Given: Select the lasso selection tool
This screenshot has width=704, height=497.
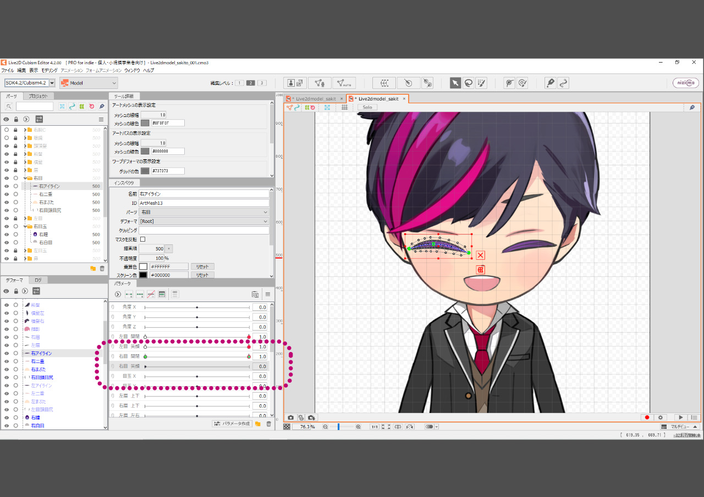Looking at the screenshot, I should [x=468, y=83].
